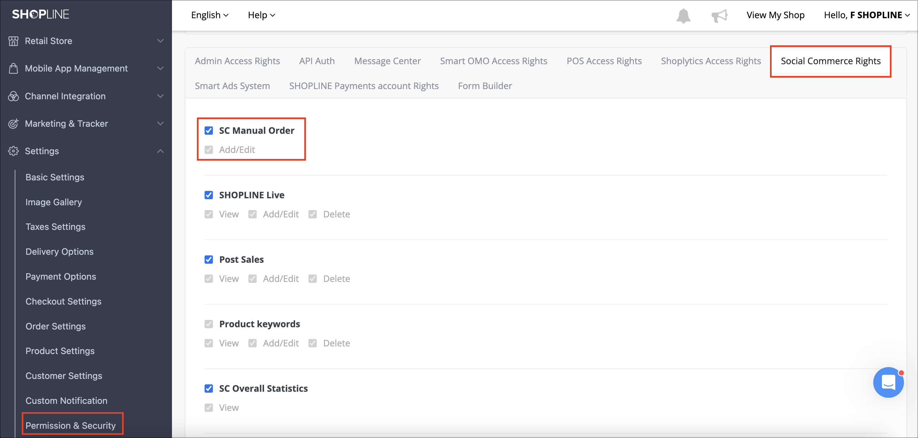Switch to POS Access Rights tab
This screenshot has height=438, width=918.
point(604,61)
